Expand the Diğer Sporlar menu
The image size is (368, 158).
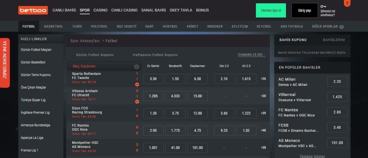pos(328,27)
